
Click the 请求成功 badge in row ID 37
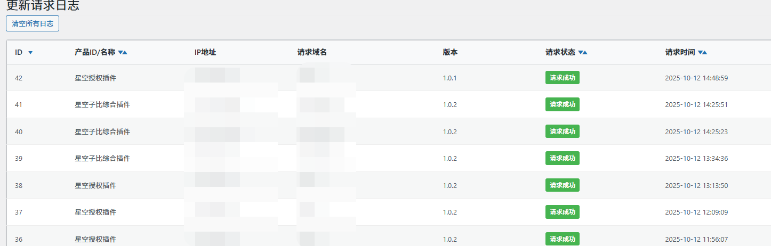pos(562,212)
